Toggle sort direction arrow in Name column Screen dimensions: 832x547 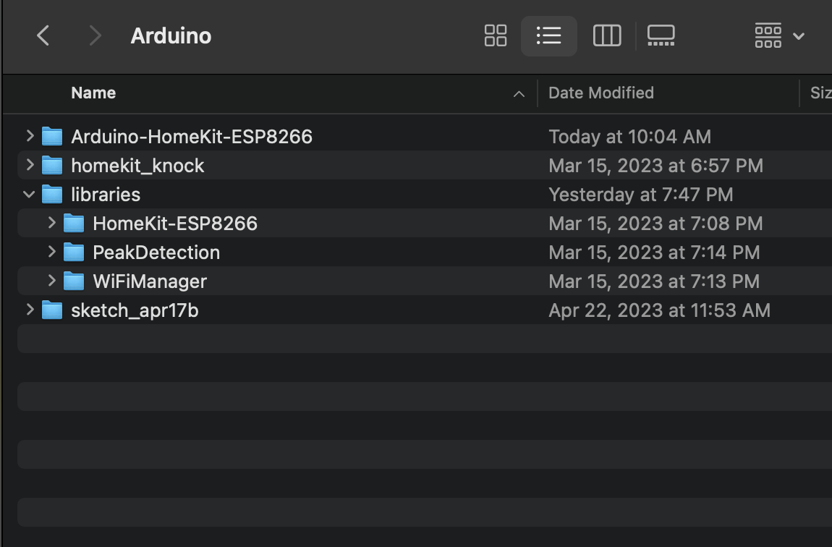pos(519,94)
